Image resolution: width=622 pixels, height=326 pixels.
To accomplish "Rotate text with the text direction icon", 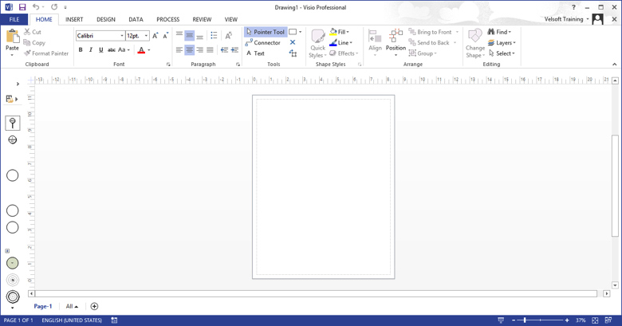I will tap(229, 36).
